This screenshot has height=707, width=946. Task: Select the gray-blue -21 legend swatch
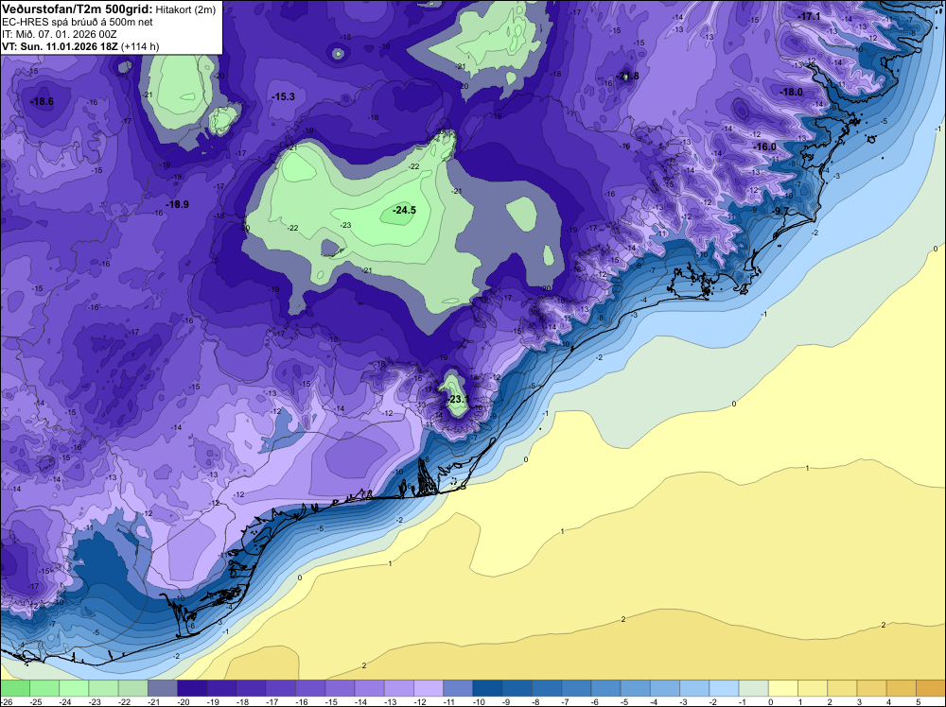(163, 688)
